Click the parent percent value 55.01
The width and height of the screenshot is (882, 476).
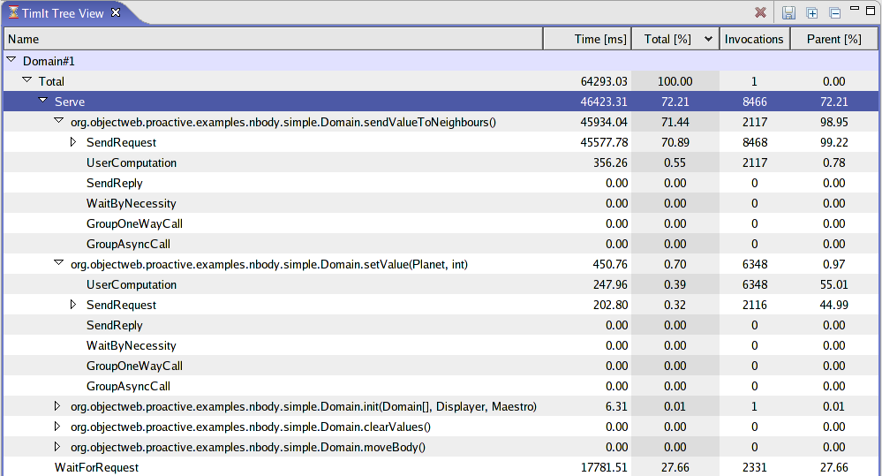833,284
